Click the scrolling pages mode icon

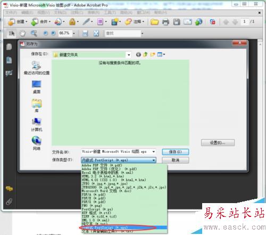85,33
